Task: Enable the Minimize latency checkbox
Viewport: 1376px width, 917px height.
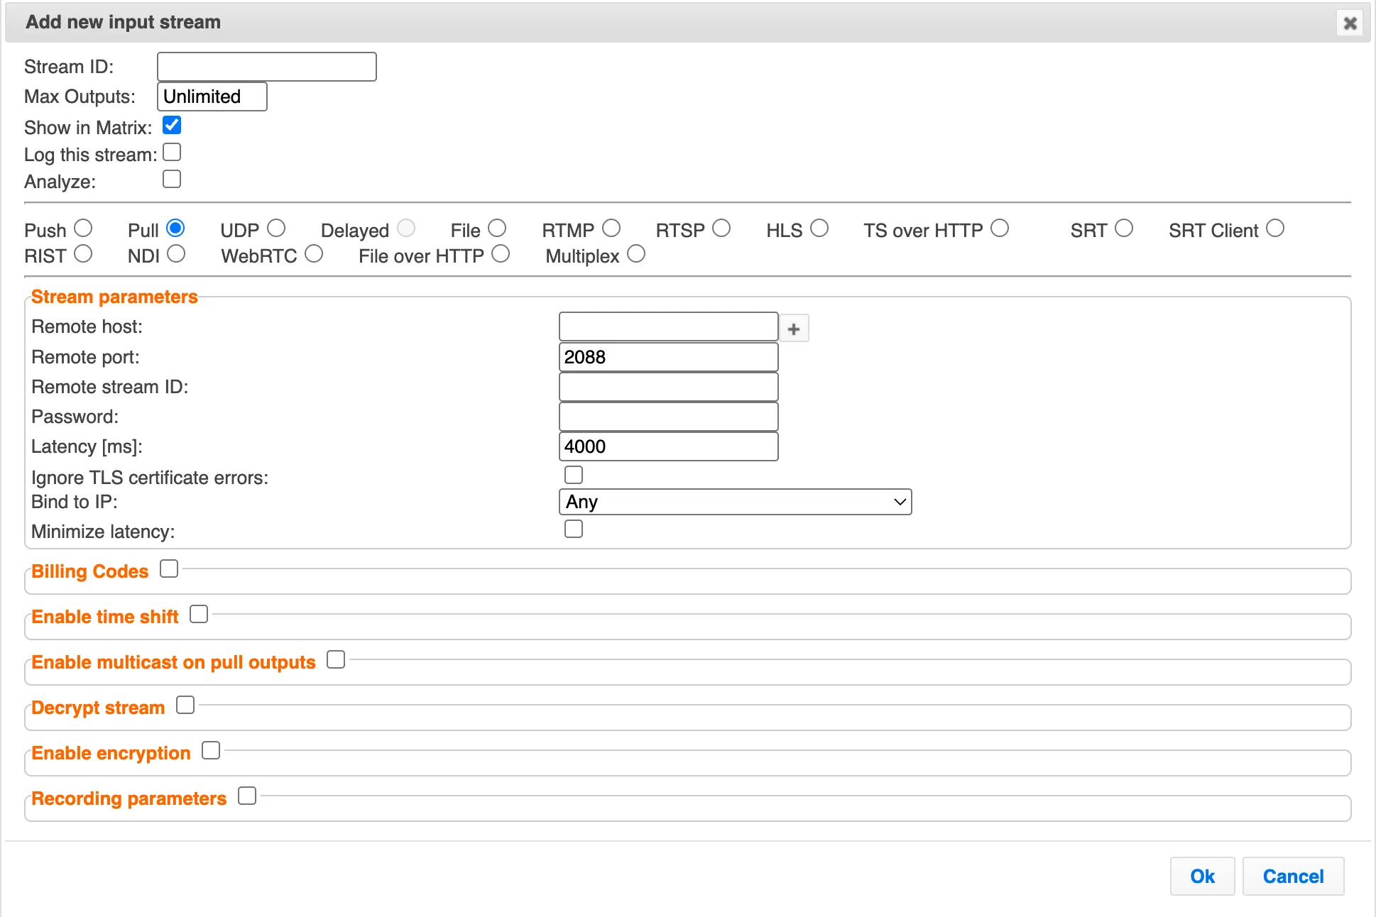Action: [574, 529]
